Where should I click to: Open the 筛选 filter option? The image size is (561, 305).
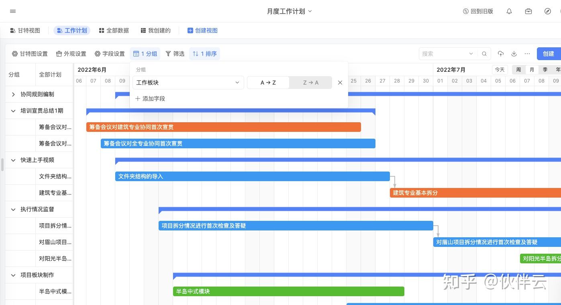[175, 54]
